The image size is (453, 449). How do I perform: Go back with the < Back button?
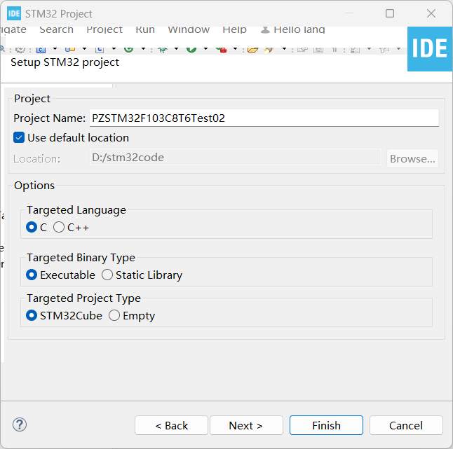171,425
